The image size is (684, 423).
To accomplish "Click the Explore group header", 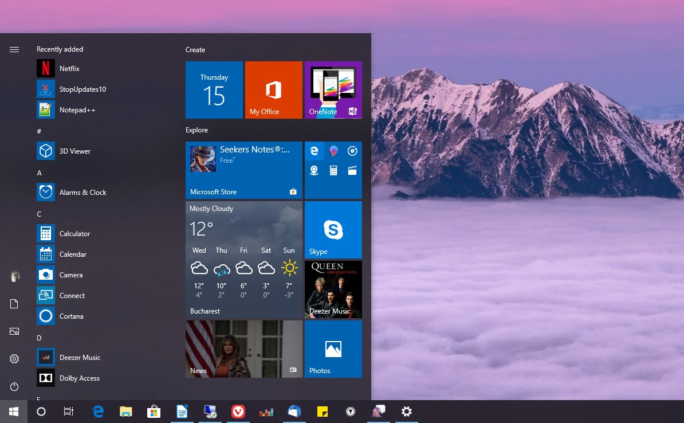I will coord(196,130).
